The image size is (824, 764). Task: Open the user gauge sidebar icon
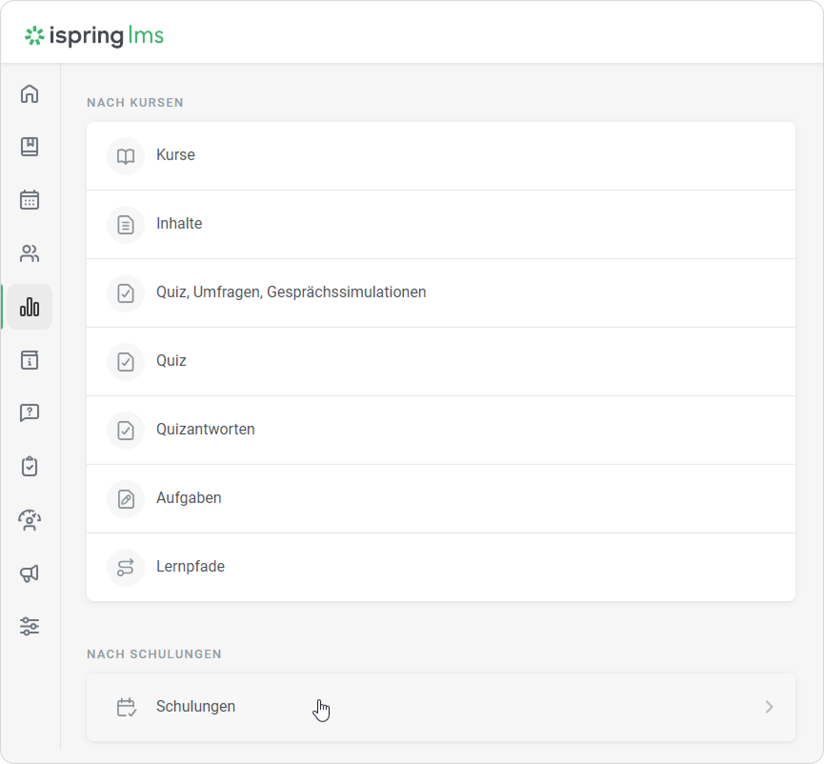tap(30, 520)
